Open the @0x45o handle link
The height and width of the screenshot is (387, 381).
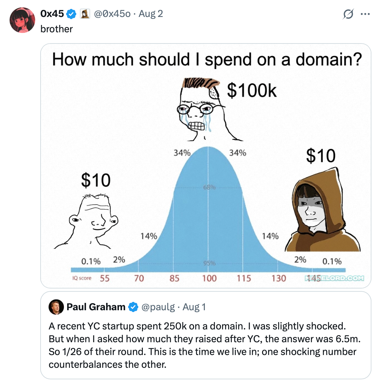(112, 14)
